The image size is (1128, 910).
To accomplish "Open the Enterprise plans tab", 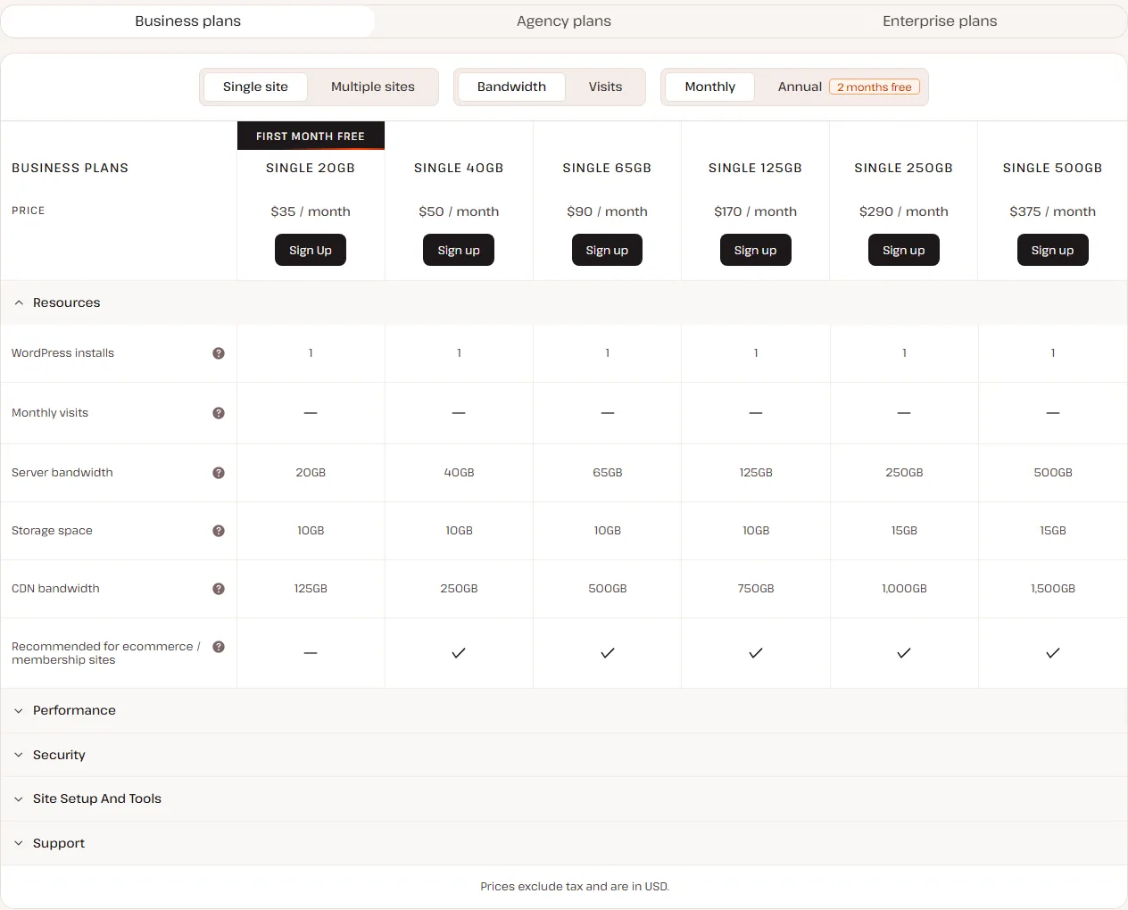I will 940,21.
